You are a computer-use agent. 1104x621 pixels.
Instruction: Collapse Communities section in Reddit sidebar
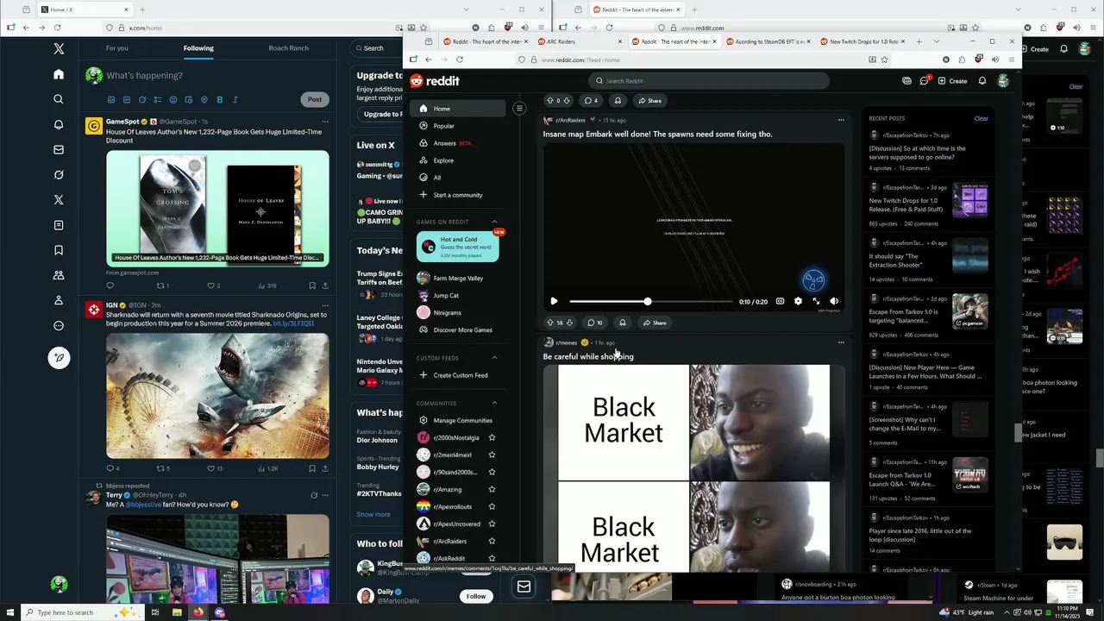(494, 403)
